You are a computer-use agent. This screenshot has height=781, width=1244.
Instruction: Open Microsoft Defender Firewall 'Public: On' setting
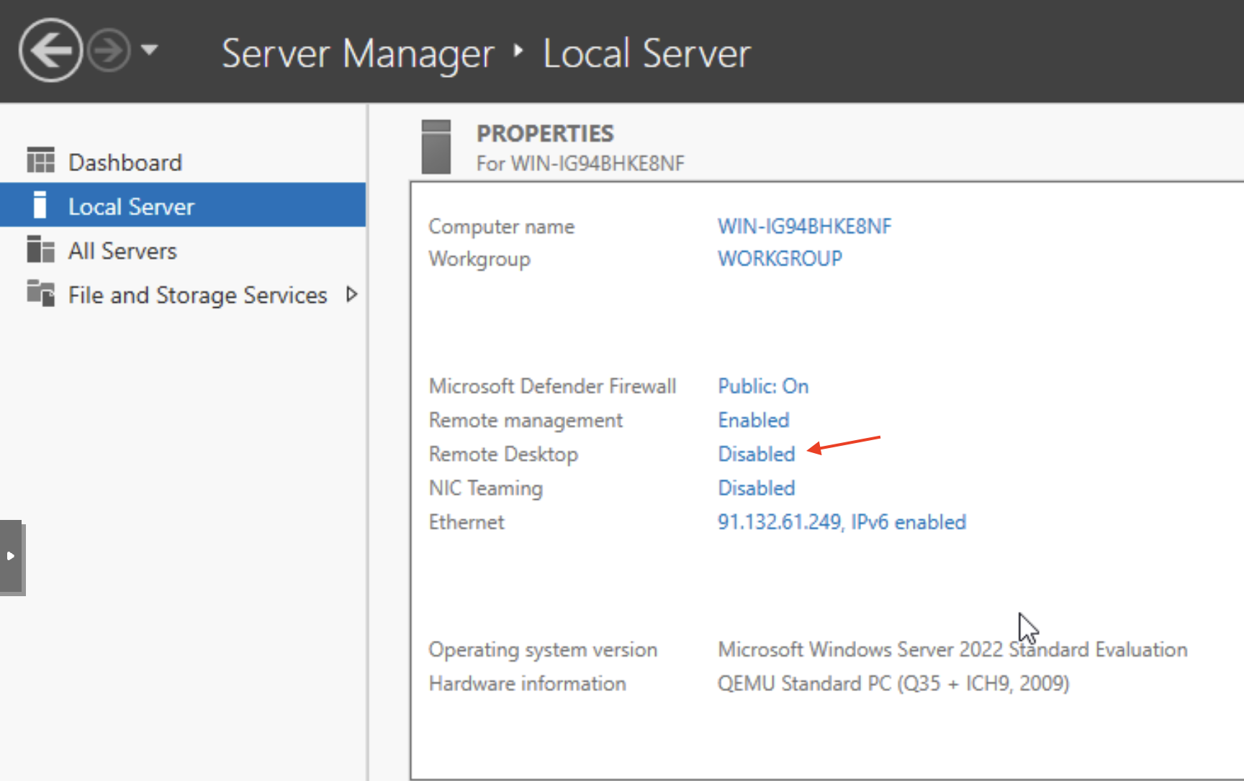coord(763,386)
